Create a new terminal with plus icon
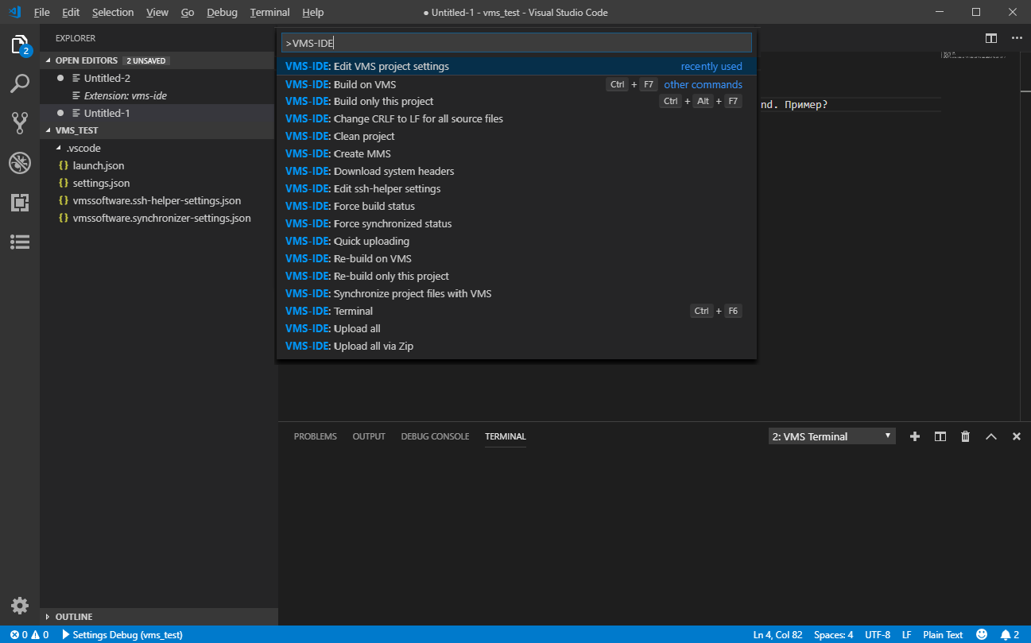Screen dimensions: 1031x643 [915, 436]
